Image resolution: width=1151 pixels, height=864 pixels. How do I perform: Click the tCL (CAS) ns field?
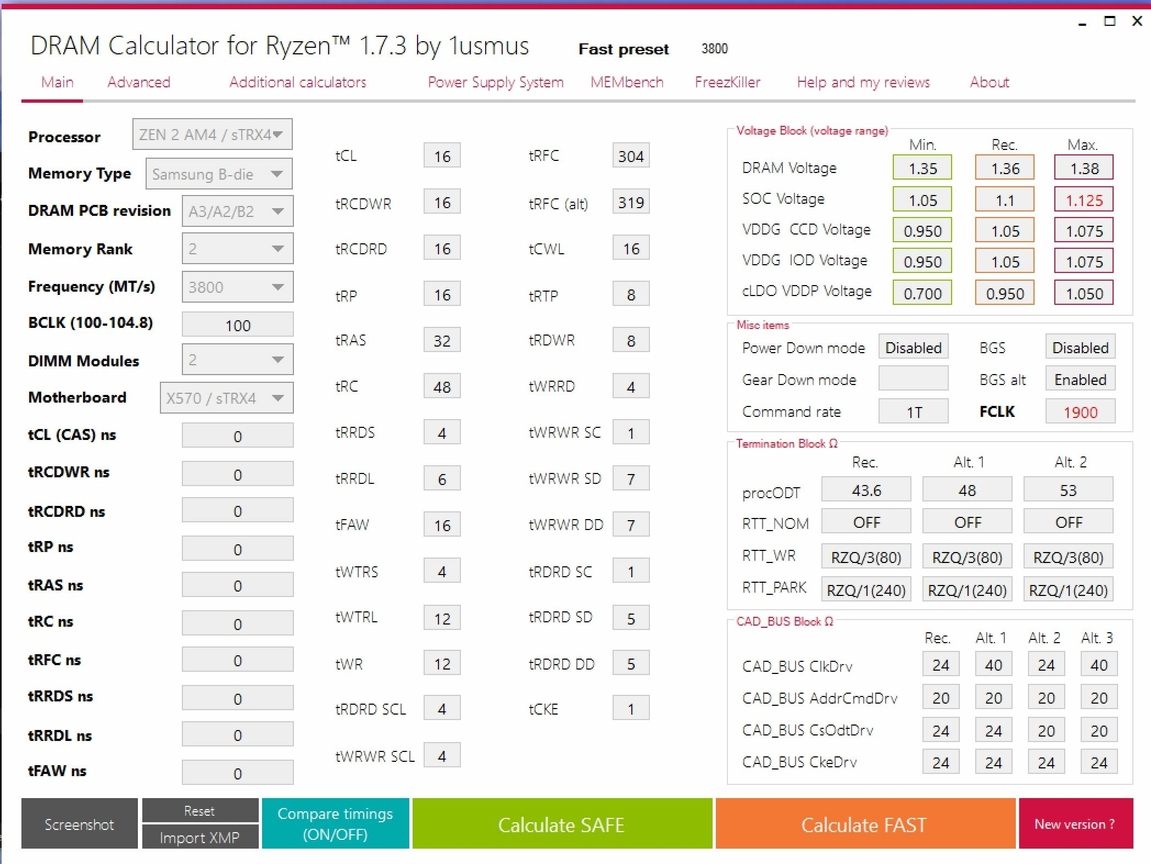(x=237, y=436)
